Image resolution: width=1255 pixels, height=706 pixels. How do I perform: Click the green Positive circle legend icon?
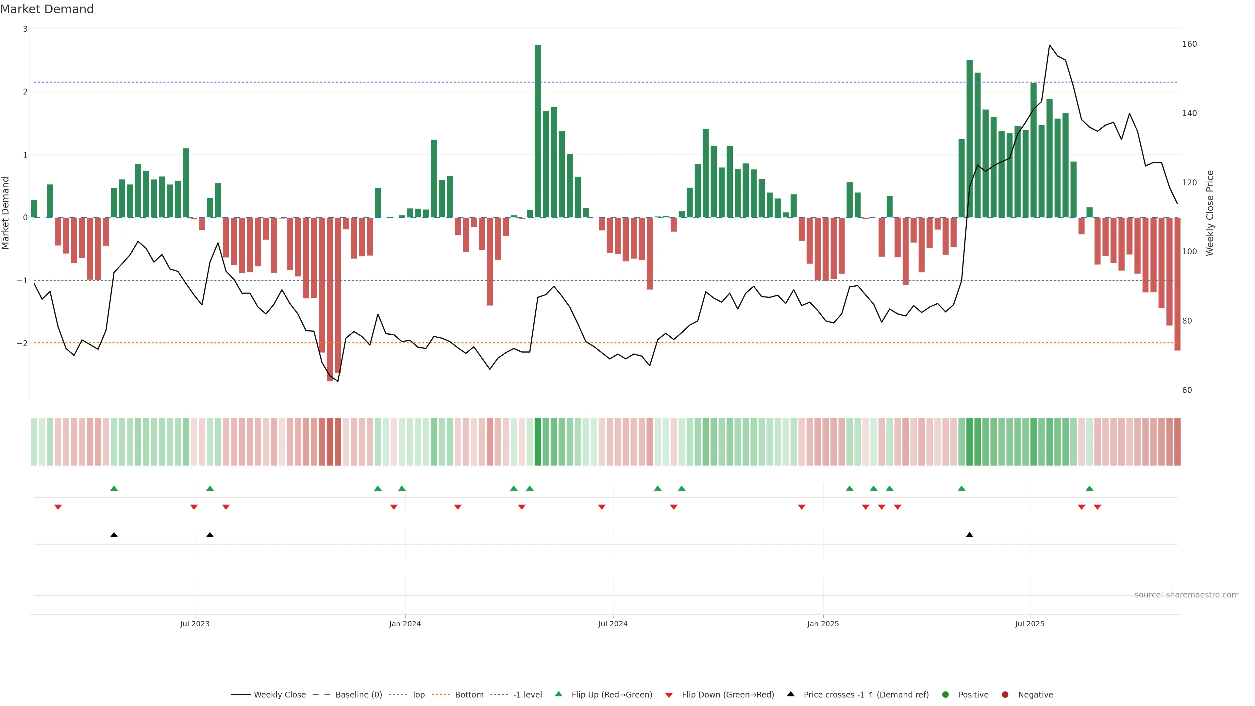tap(945, 694)
